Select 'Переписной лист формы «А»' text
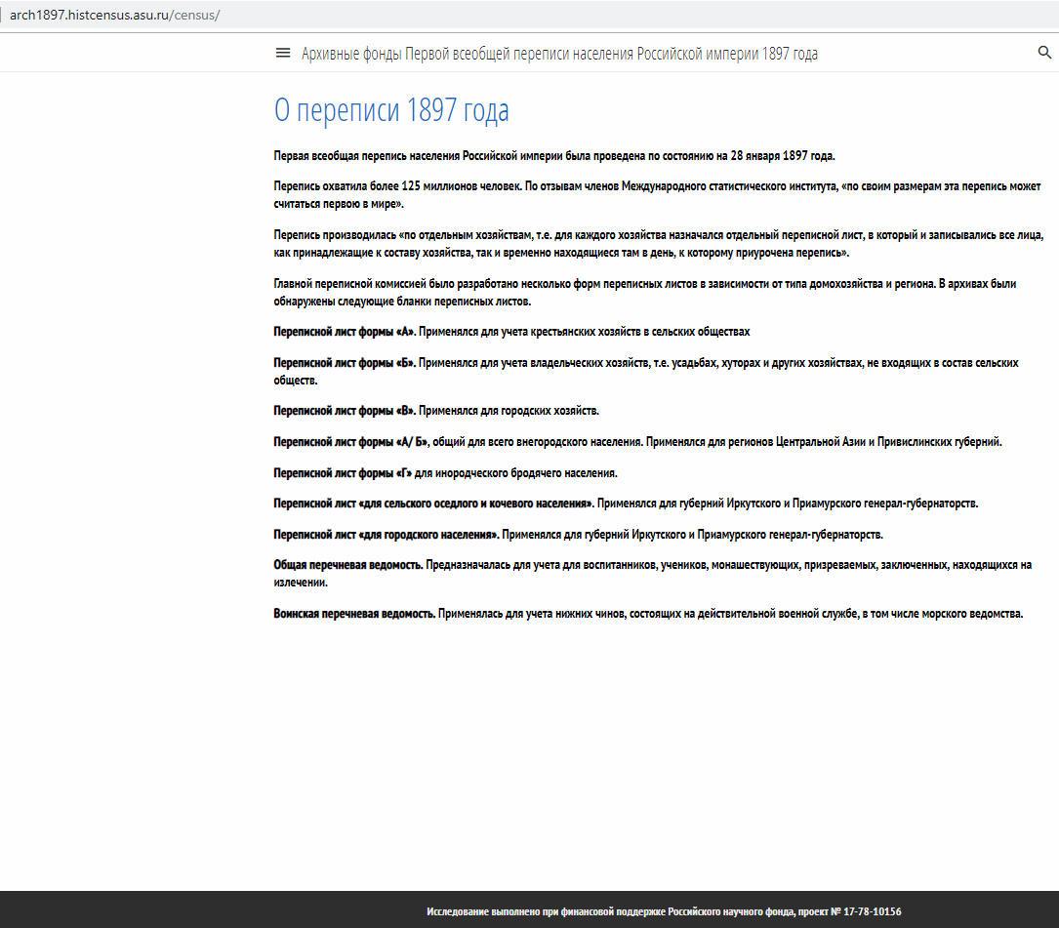1059x928 pixels. [345, 332]
